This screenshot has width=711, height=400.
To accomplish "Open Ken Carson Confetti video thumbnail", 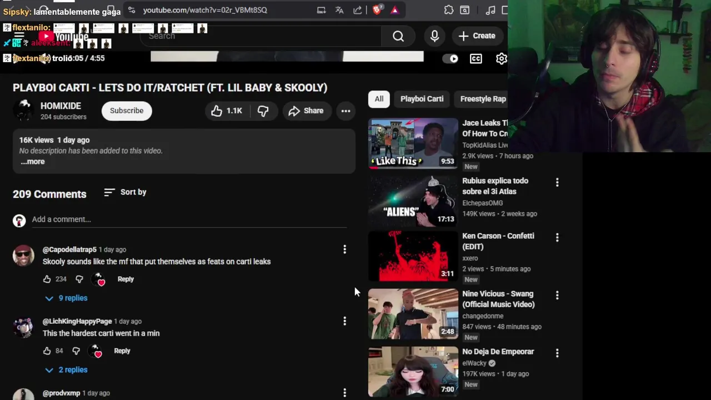I will 413,256.
